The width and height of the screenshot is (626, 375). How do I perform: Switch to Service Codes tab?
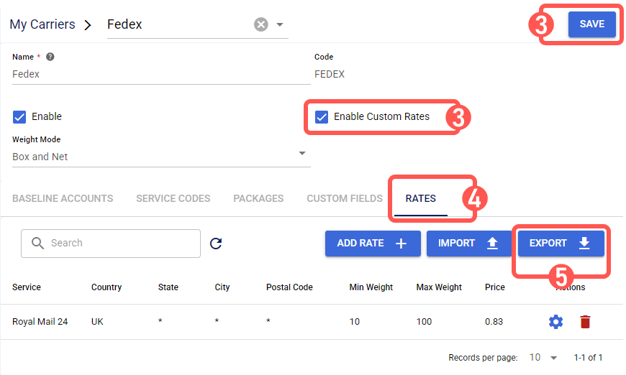tap(173, 198)
